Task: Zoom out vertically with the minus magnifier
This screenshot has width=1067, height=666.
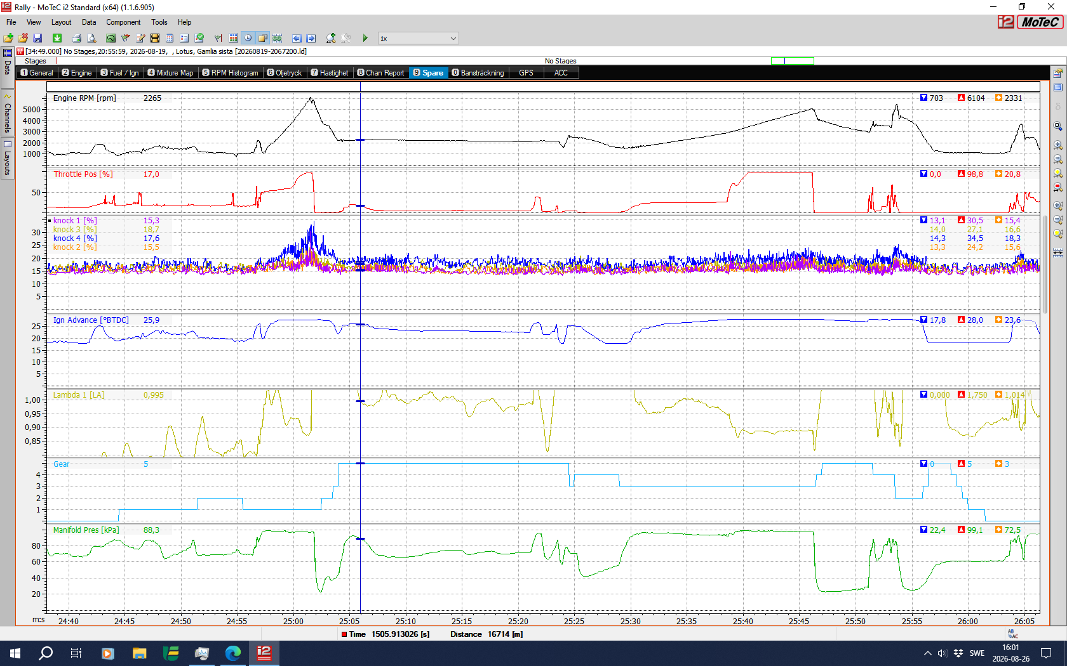Action: click(x=1058, y=219)
